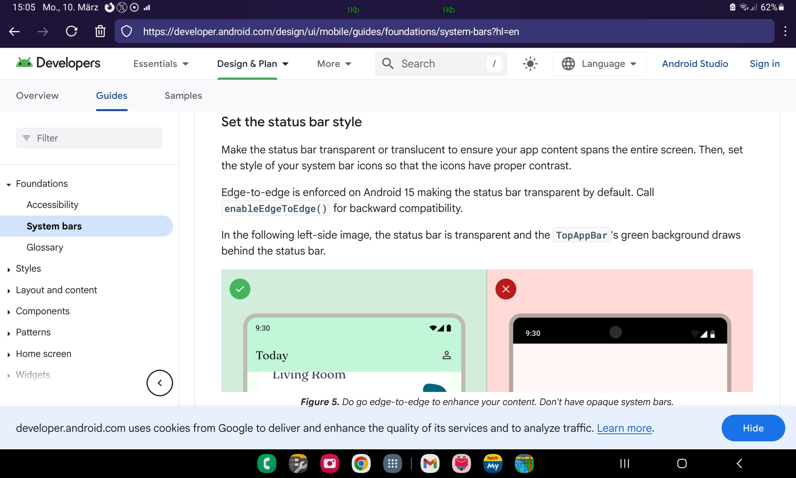The width and height of the screenshot is (796, 478).
Task: Go back with the browser back arrow
Action: click(15, 31)
